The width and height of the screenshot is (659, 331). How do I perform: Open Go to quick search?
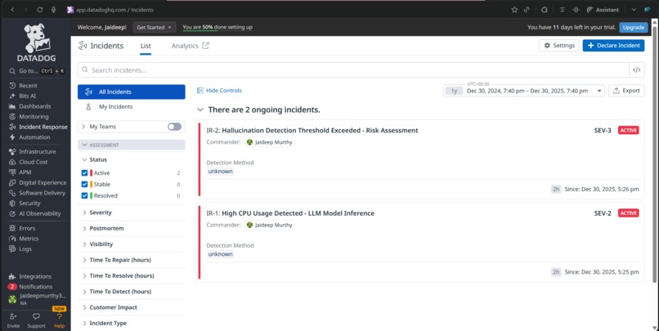[37, 71]
